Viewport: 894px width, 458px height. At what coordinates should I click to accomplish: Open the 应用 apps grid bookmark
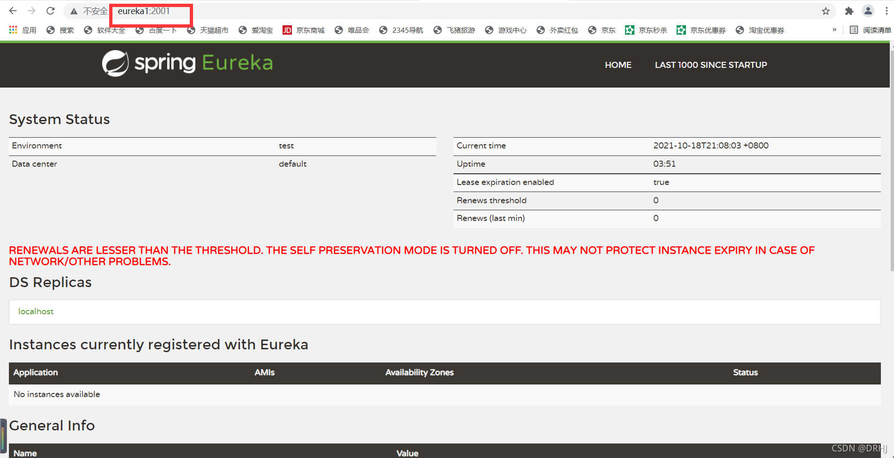tap(22, 30)
